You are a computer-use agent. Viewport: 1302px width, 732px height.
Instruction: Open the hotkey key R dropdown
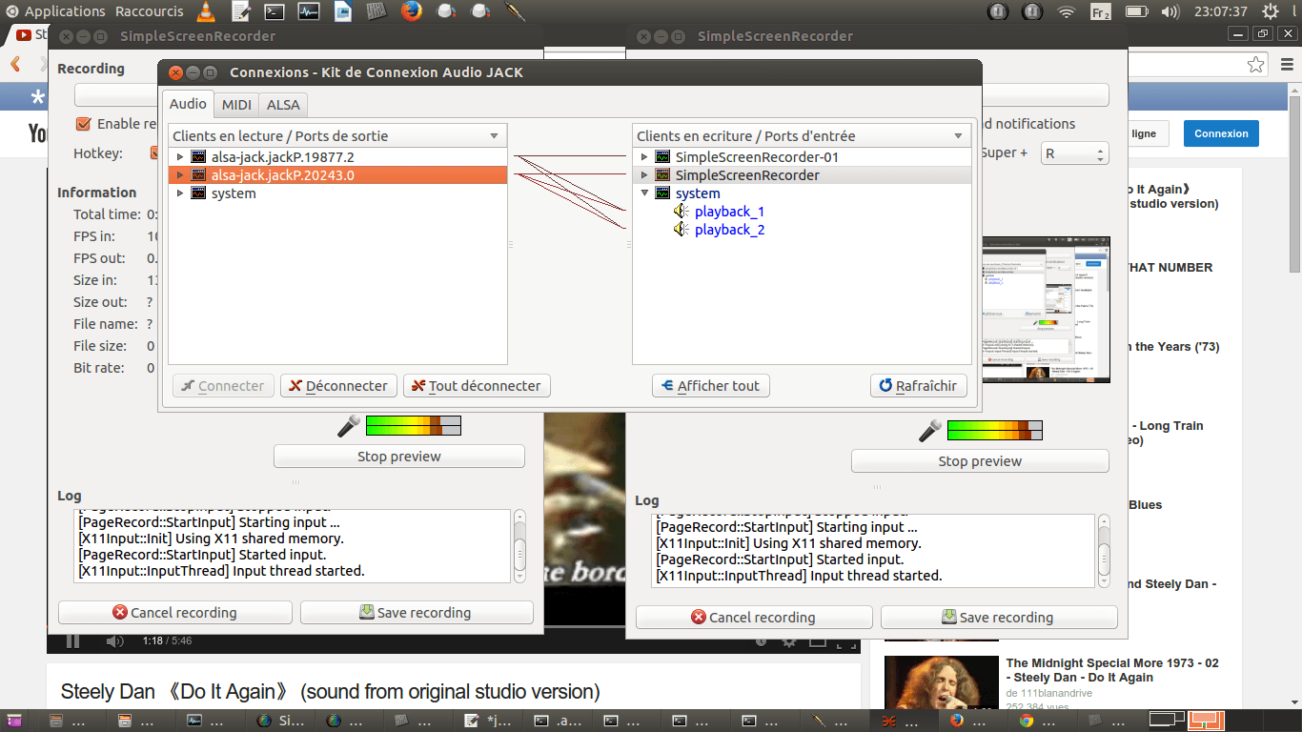1075,153
